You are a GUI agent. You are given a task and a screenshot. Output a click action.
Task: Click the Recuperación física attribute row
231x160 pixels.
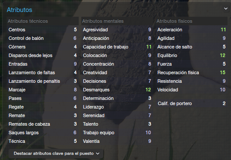[x=192, y=72]
